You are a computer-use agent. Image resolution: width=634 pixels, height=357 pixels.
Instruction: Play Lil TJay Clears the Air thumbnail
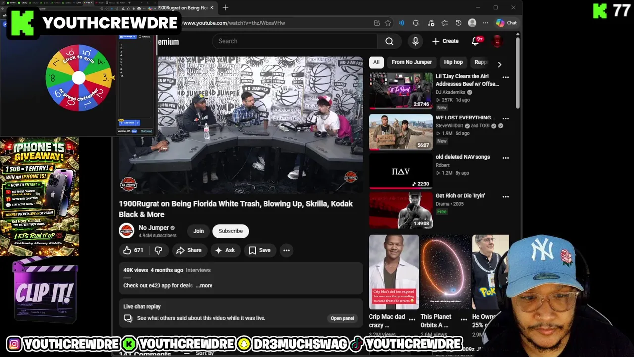click(x=401, y=91)
